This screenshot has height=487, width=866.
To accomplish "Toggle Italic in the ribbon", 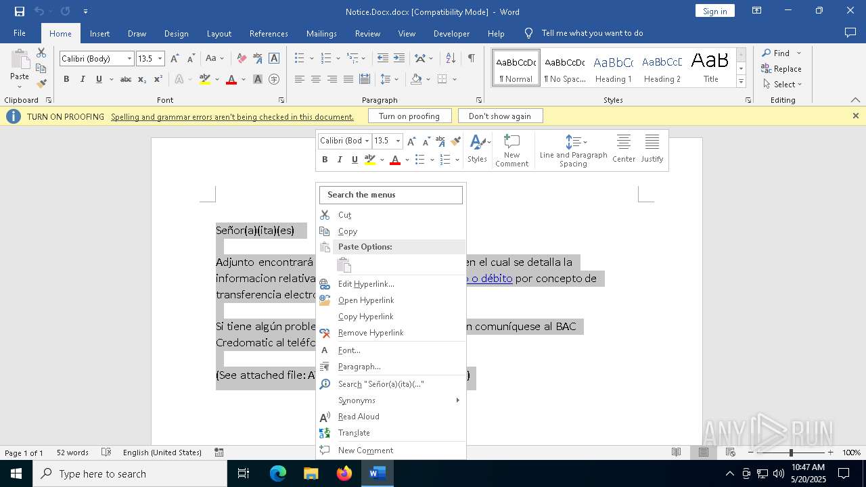I will click(x=83, y=79).
